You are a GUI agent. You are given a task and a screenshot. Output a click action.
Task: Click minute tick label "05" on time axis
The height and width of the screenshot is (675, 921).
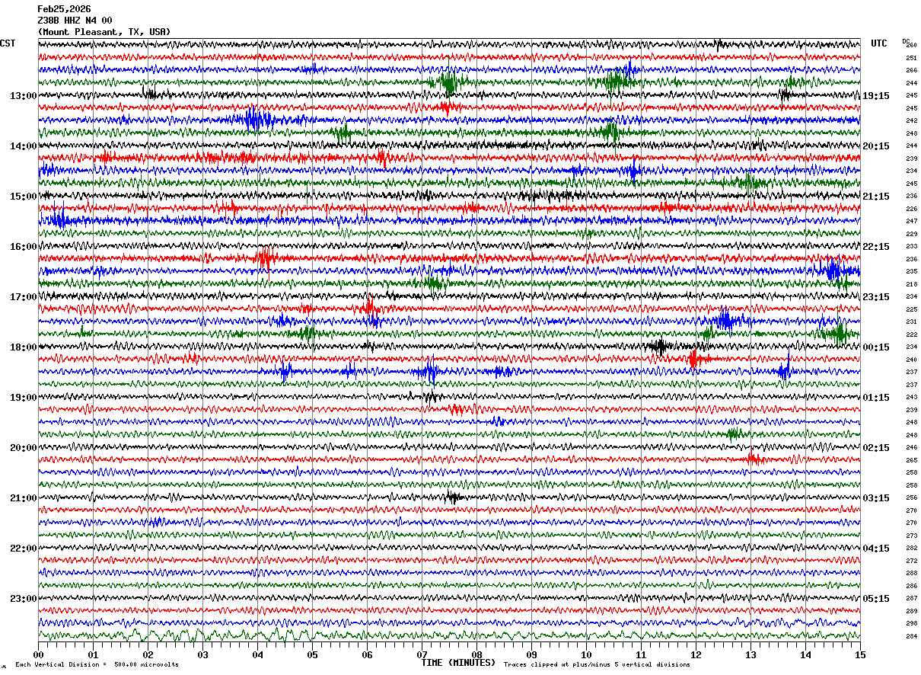pos(312,654)
